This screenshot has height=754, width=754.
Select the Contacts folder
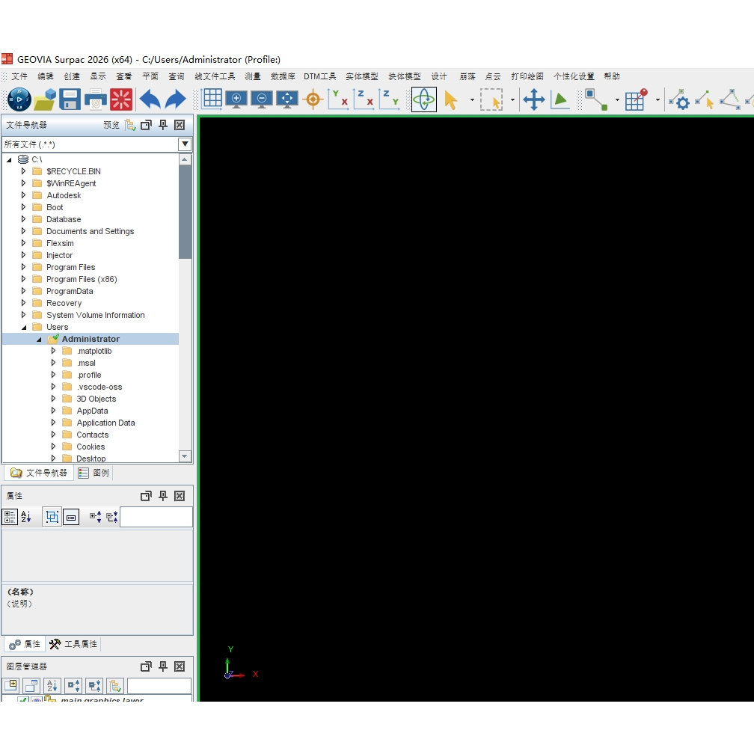92,435
